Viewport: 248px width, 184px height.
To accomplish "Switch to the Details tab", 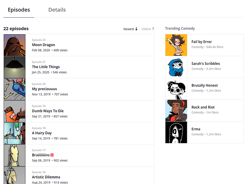I will pyautogui.click(x=57, y=10).
